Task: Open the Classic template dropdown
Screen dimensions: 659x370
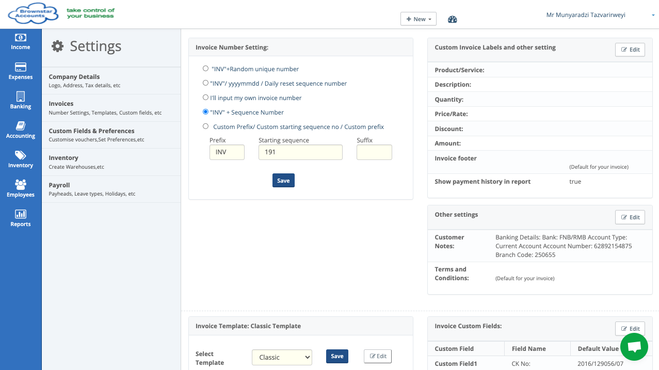Action: [282, 357]
